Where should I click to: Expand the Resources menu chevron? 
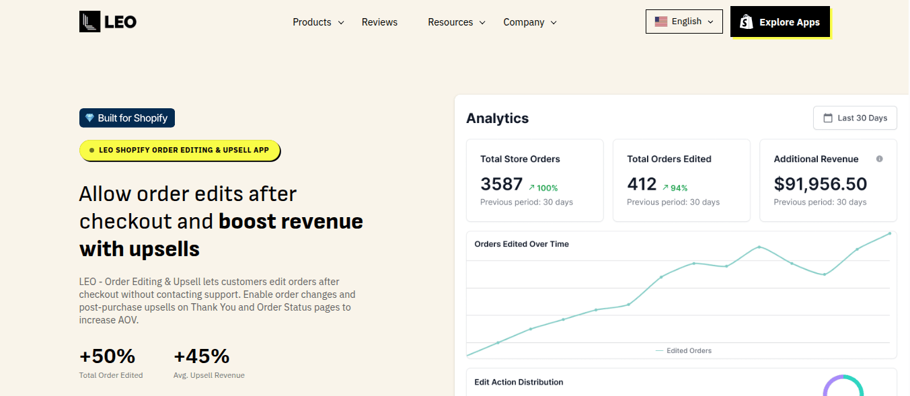pos(482,23)
